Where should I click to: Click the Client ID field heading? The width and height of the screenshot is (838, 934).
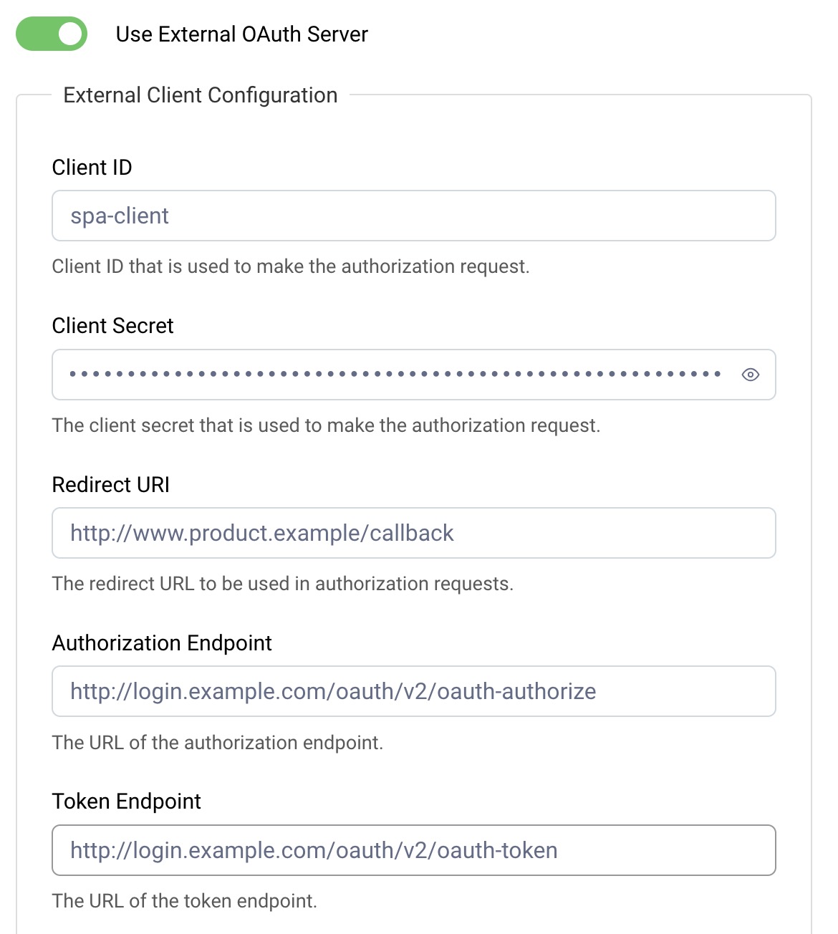[92, 167]
